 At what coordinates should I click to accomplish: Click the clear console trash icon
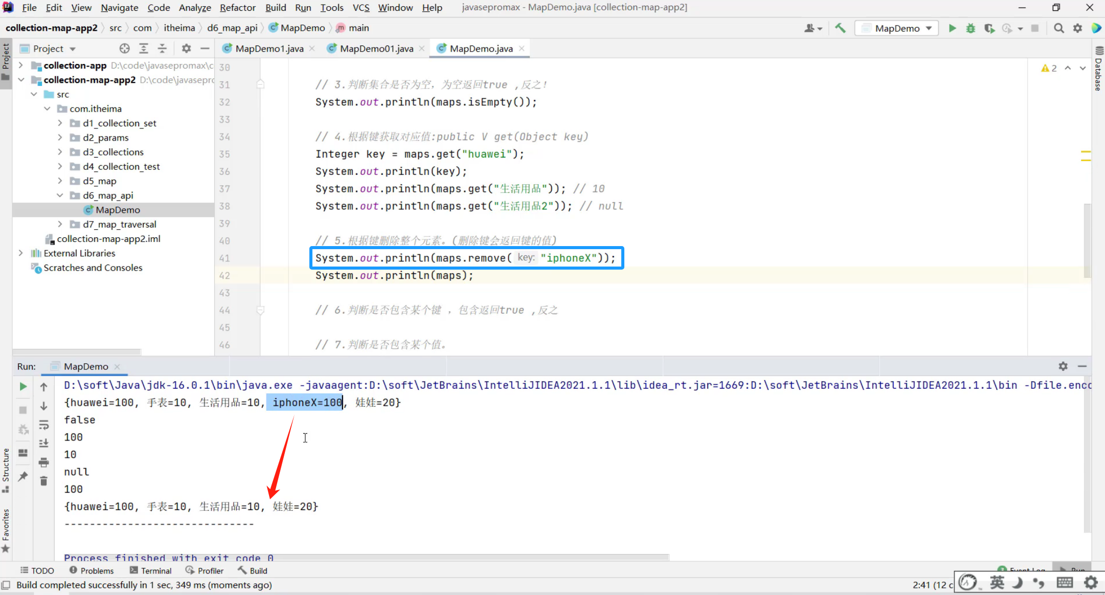click(x=44, y=481)
